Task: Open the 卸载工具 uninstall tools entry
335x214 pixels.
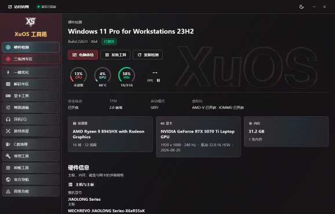Action: 31,168
